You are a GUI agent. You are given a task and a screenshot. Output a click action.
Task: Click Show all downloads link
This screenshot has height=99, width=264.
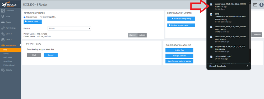click(x=217, y=66)
